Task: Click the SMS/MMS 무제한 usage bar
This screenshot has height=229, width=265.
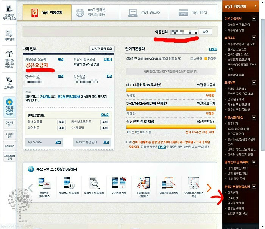Action: coord(171,109)
